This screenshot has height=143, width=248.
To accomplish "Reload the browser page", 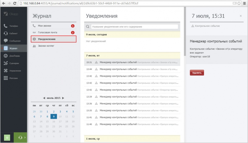I will (x=15, y=3).
